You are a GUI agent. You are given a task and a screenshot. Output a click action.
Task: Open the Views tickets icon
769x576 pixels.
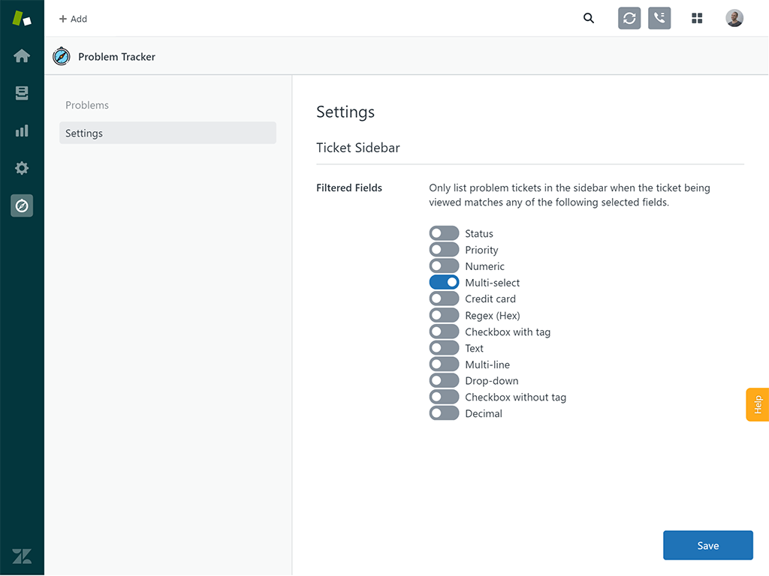[x=22, y=93]
